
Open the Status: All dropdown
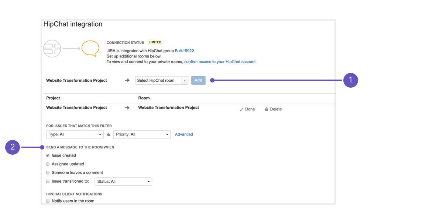pos(123,182)
